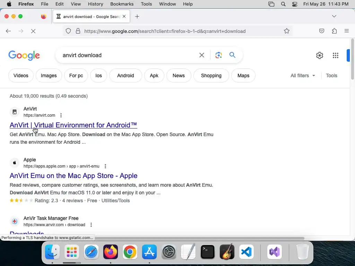The width and height of the screenshot is (355, 266).
Task: Open 'AnVirt | Virtual Environment for Android' link
Action: coord(73,125)
